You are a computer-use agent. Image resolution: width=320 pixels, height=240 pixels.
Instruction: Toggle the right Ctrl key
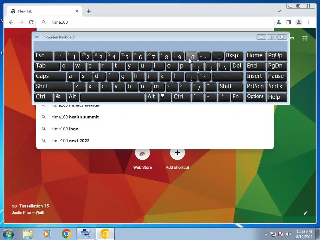[x=182, y=97]
